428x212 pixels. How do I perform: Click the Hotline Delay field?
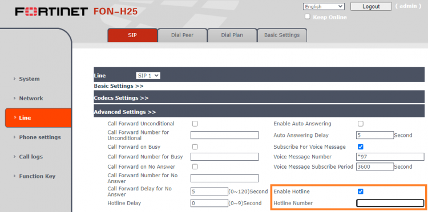tap(209, 203)
